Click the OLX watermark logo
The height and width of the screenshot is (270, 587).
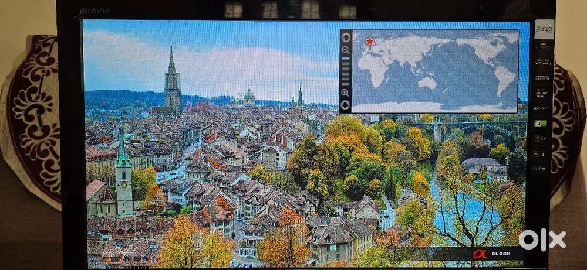(542, 240)
